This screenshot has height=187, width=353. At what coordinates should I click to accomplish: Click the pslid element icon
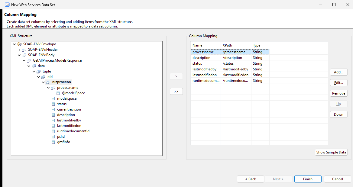pos(53,137)
